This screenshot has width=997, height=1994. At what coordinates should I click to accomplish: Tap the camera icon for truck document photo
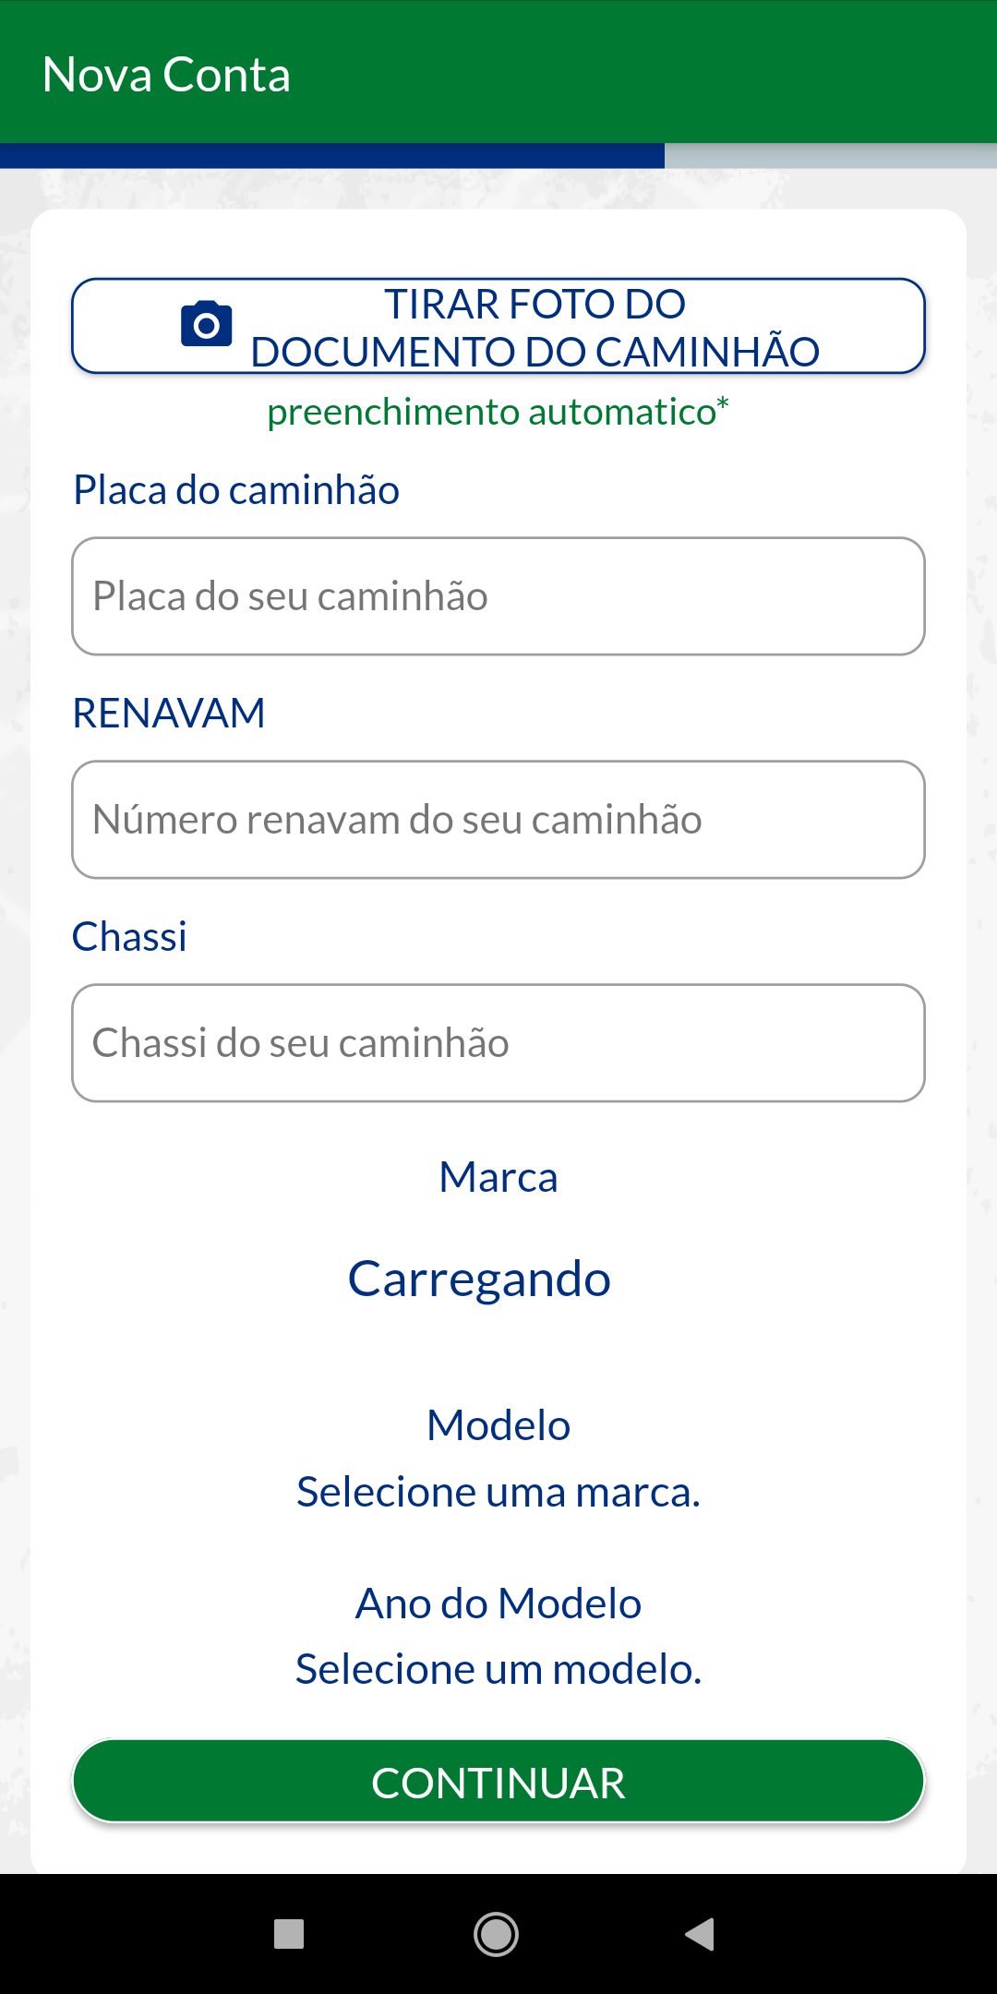pyautogui.click(x=207, y=324)
